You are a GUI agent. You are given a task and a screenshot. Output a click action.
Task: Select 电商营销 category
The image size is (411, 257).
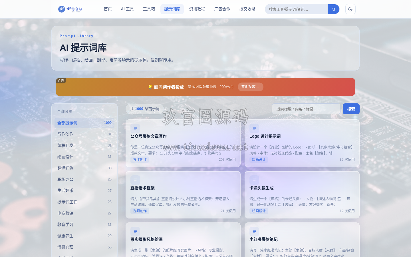[84, 213]
